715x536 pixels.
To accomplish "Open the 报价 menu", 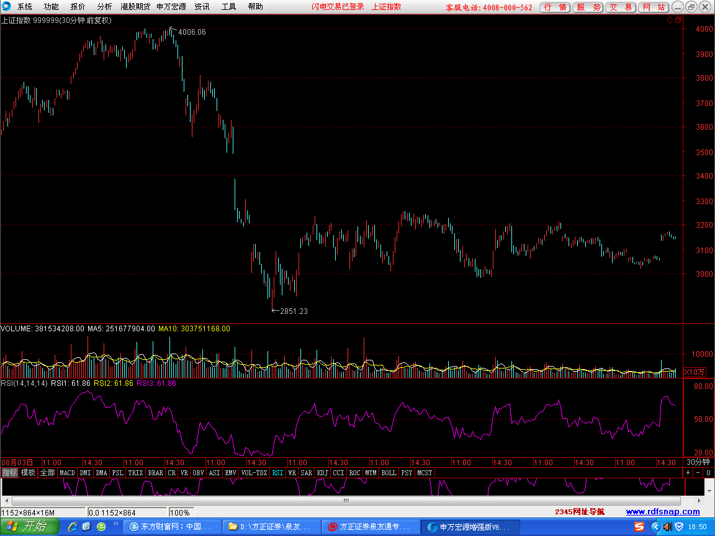I will tap(78, 7).
